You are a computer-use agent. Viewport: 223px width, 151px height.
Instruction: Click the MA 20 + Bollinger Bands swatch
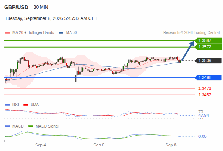[x=8, y=33]
